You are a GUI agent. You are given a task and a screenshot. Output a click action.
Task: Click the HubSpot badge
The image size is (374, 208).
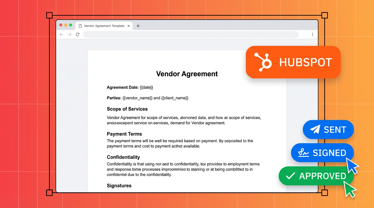(293, 62)
